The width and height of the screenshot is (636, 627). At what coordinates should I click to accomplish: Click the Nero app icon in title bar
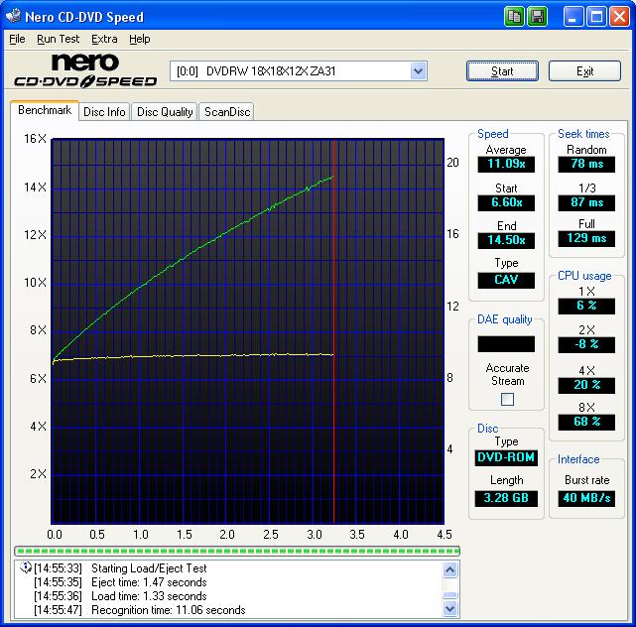click(13, 16)
